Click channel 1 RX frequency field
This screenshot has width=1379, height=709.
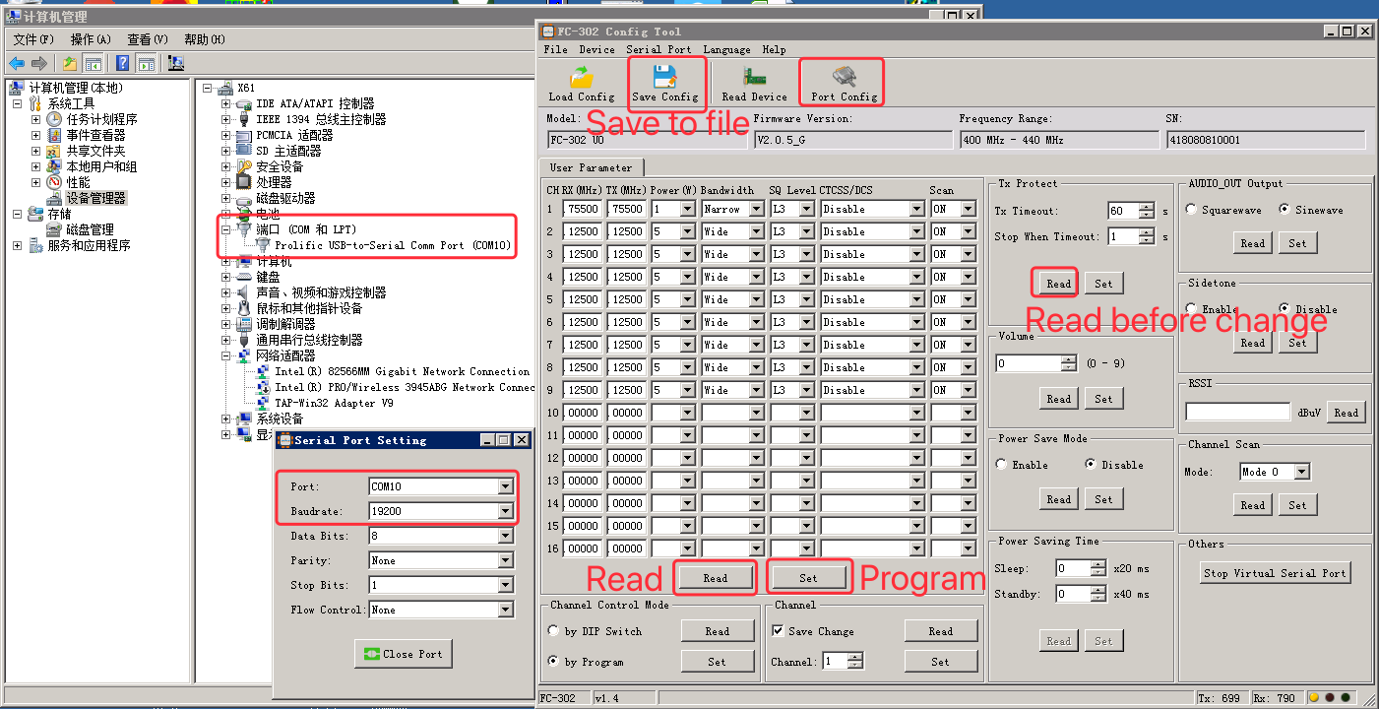coord(582,209)
